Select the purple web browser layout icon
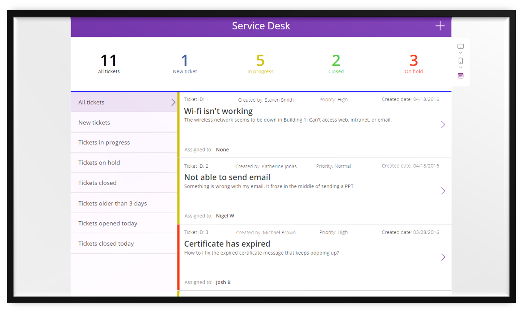523x313 pixels. click(x=460, y=76)
